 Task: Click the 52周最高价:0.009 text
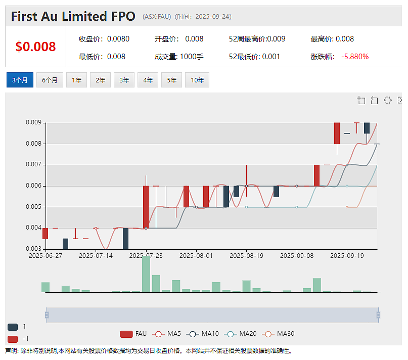pyautogui.click(x=257, y=39)
